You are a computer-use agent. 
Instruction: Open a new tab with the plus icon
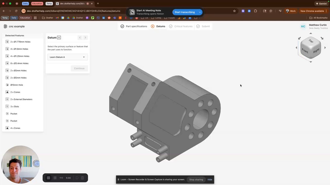click(98, 4)
